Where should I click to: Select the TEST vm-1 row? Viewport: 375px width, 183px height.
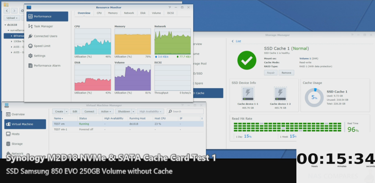pos(128,129)
